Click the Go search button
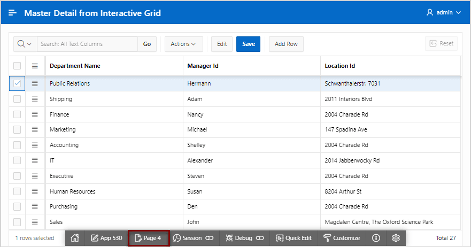Image resolution: width=471 pixels, height=247 pixels. pos(147,44)
